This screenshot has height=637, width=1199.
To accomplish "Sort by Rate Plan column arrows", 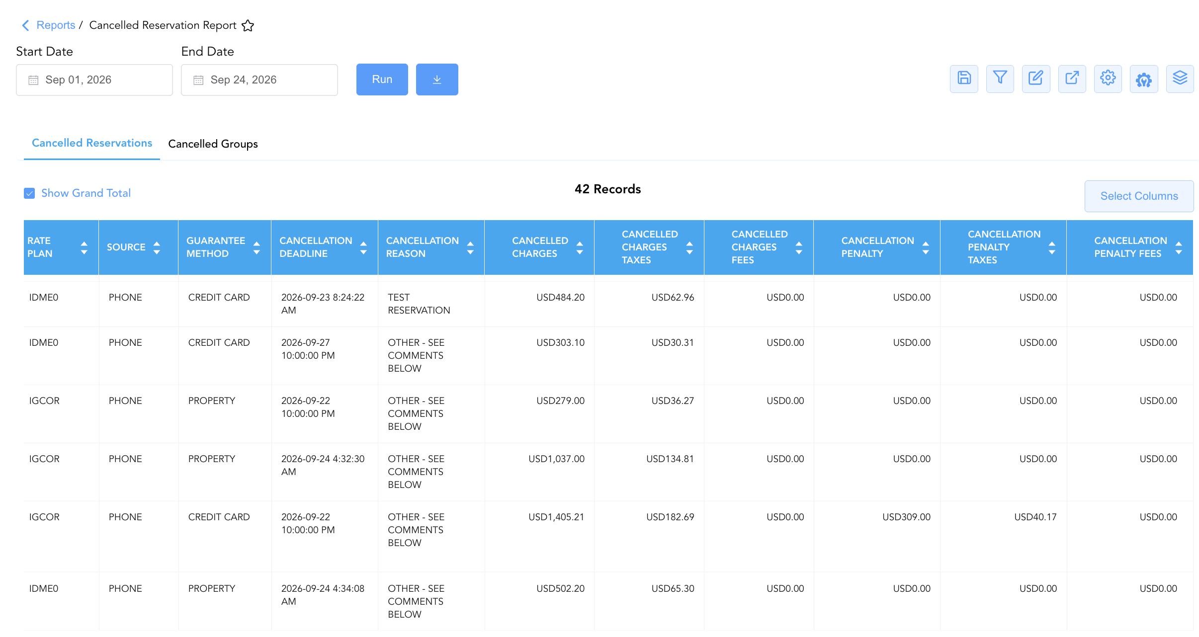I will (84, 247).
